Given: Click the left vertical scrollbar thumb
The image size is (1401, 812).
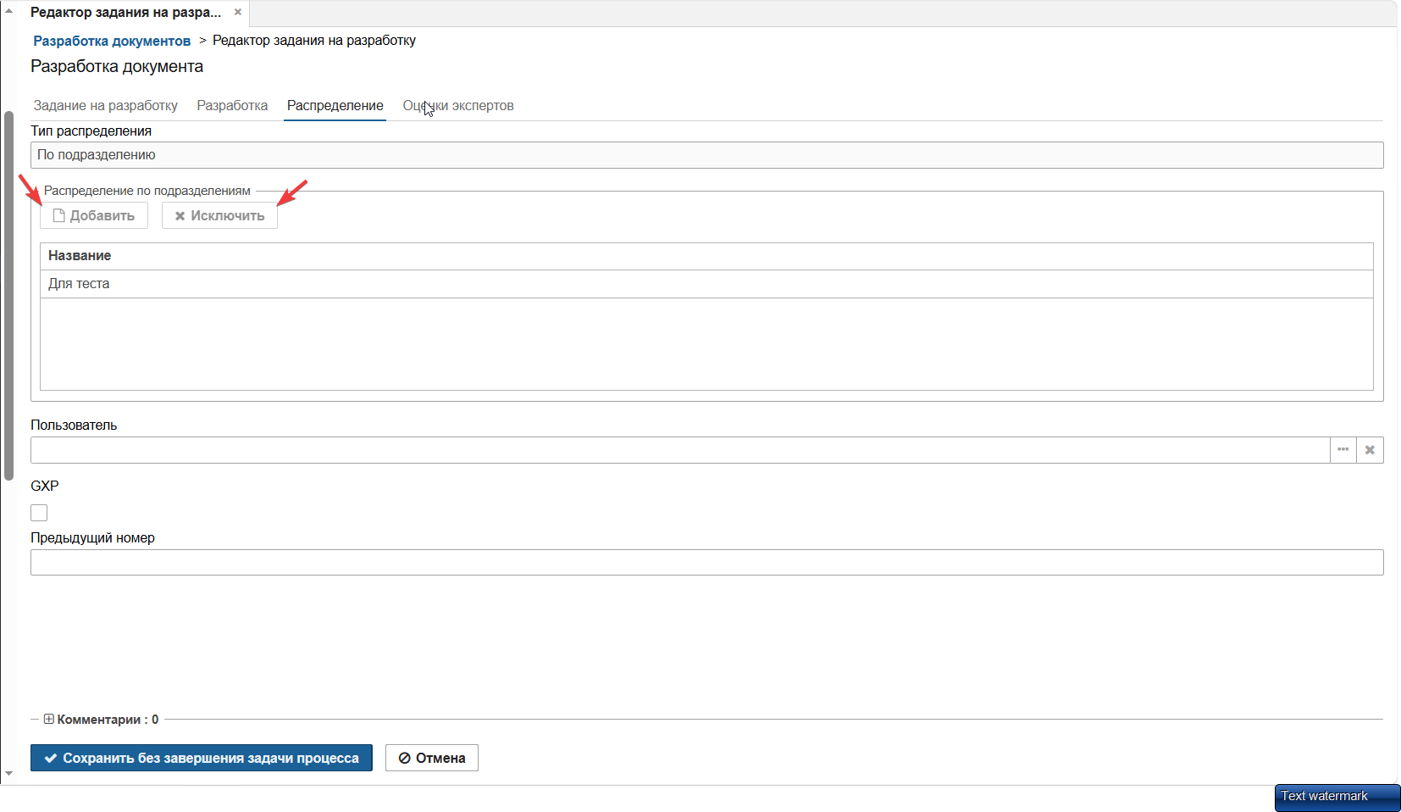Looking at the screenshot, I should 8,295.
